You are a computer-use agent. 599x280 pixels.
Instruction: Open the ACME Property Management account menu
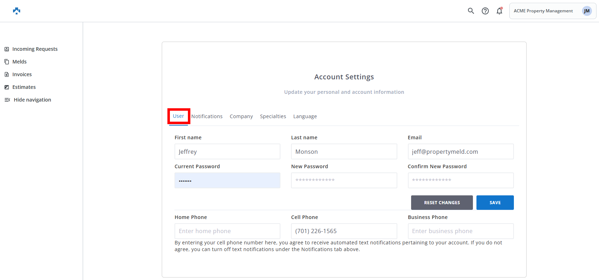tap(543, 11)
